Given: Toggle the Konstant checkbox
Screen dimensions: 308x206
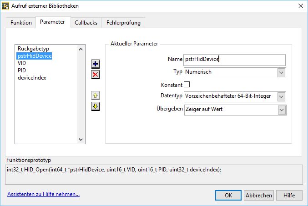Looking at the screenshot, I should click(x=187, y=85).
